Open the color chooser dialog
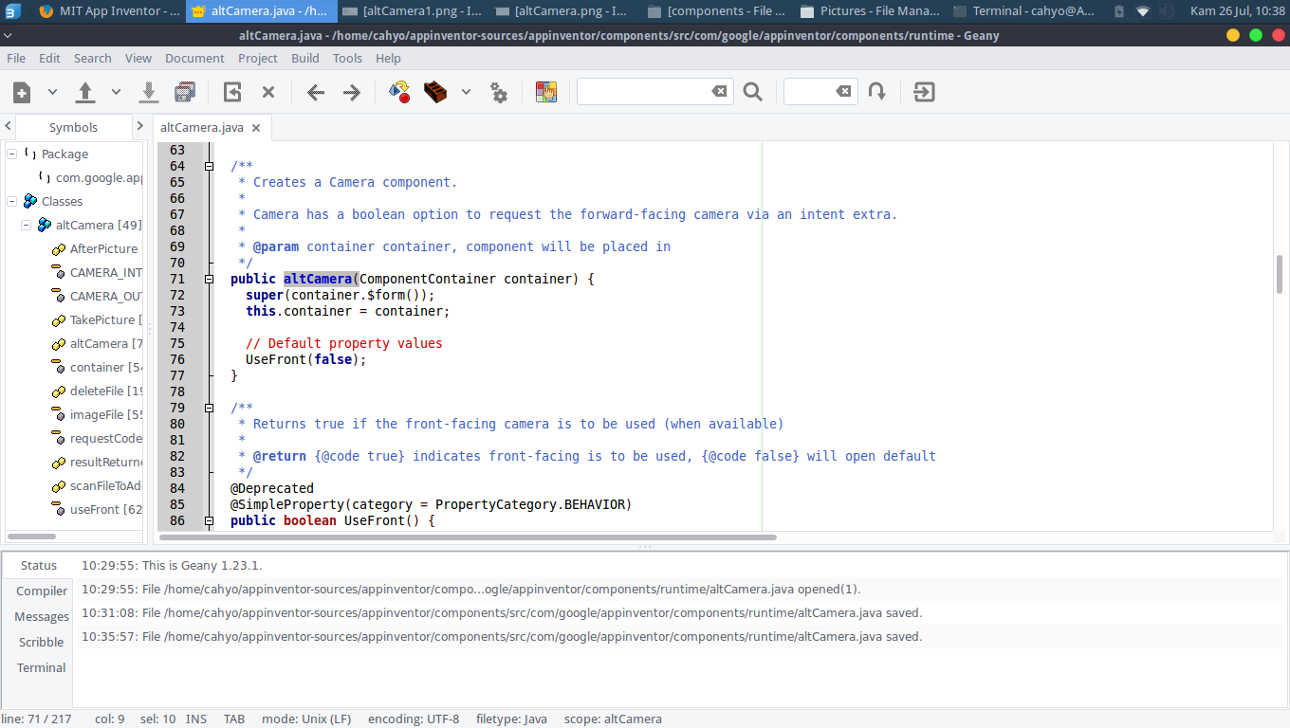Image resolution: width=1290 pixels, height=728 pixels. tap(546, 92)
